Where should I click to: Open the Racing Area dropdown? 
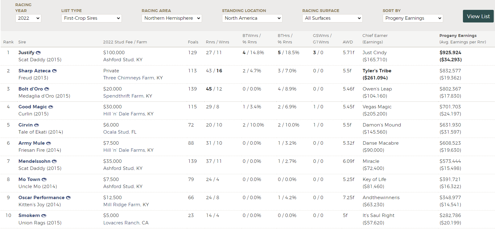(171, 18)
